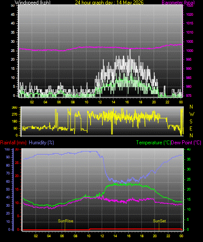Viewport: 203px width, 242px height.
Task: Click the barometer axis value '1005'
Action: pyautogui.click(x=189, y=41)
